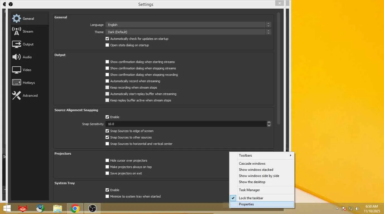The image size is (384, 214).
Task: Enable confirmation dialog when stopping streams
Action: [x=107, y=68]
